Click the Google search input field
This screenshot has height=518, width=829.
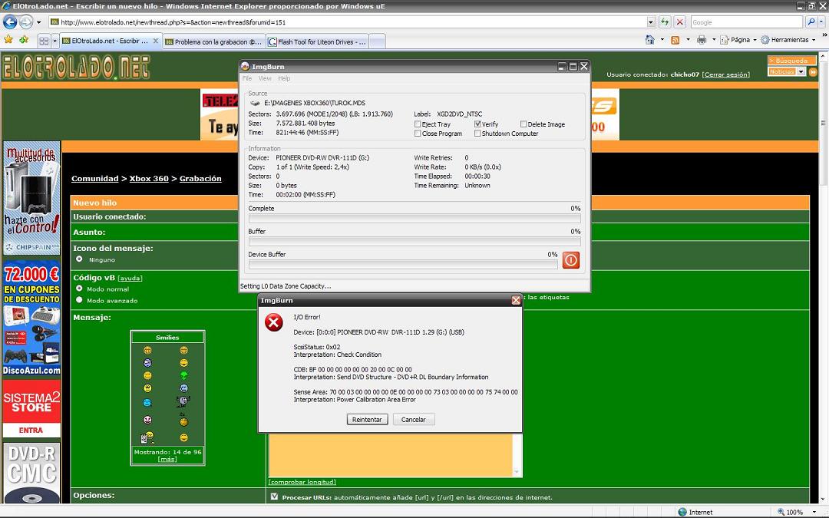[x=747, y=22]
